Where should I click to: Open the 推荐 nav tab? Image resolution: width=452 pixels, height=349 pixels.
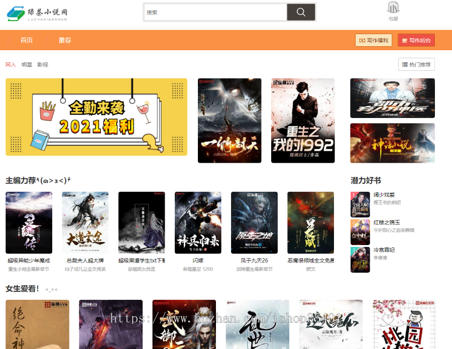tap(65, 40)
